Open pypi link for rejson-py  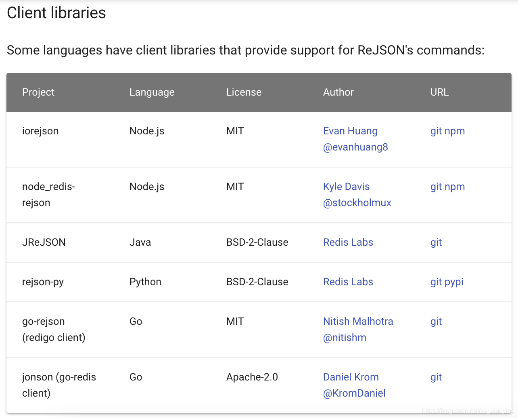(454, 282)
